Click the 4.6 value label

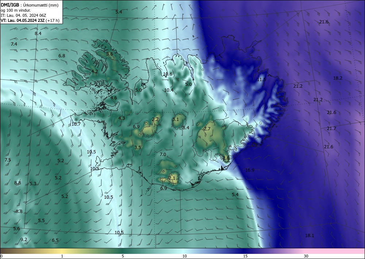114,98
